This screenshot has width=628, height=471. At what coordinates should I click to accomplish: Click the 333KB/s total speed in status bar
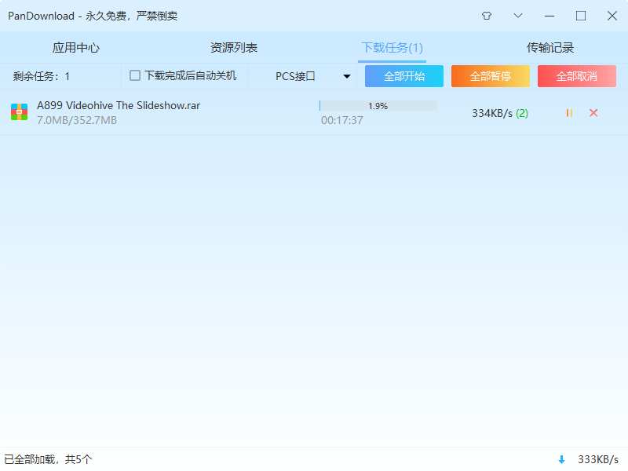(x=598, y=459)
